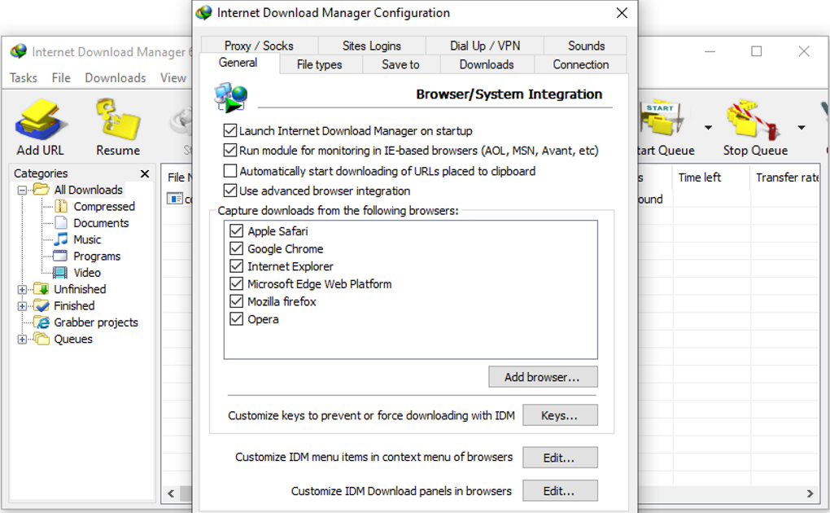
Task: Switch to the Dial Up / VPN tab
Action: (x=485, y=46)
